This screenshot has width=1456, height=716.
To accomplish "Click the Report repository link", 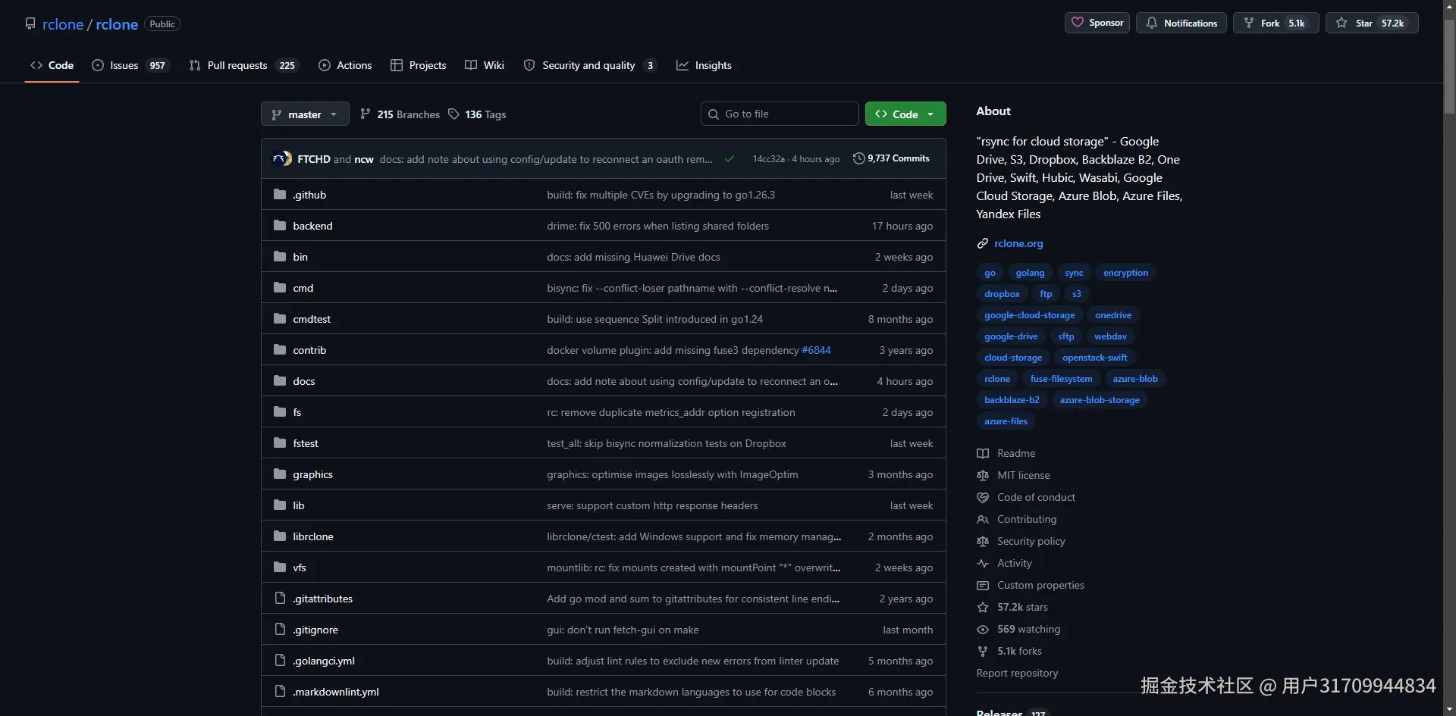I will click(1017, 673).
